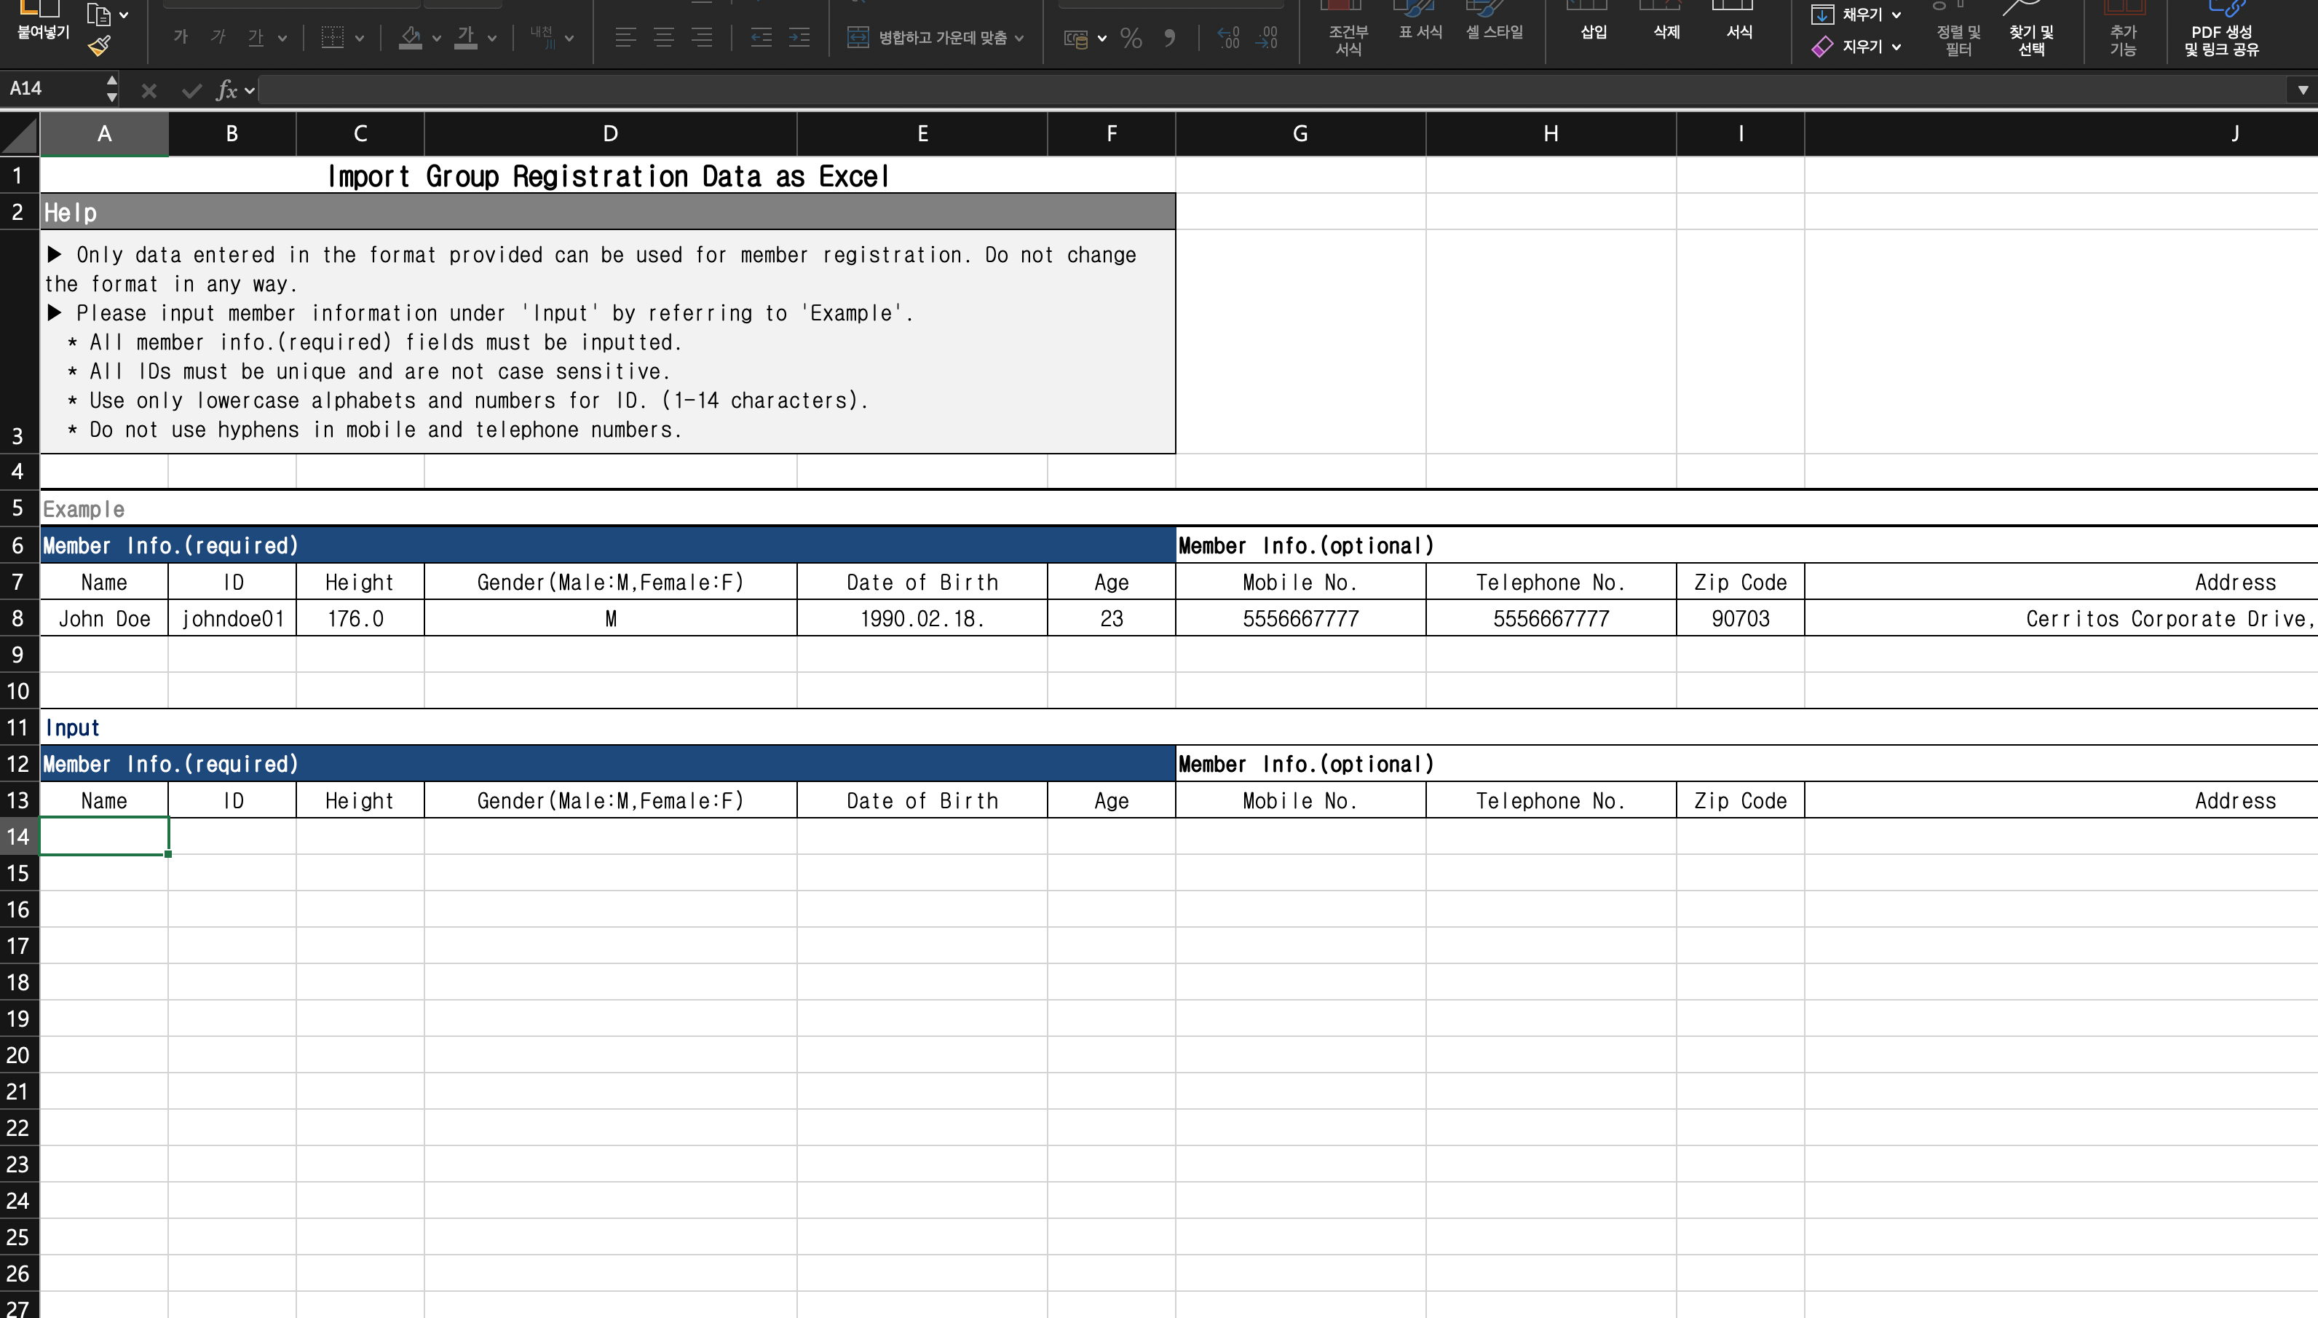The image size is (2318, 1318).
Task: Click the increase decimal icon
Action: point(1229,37)
